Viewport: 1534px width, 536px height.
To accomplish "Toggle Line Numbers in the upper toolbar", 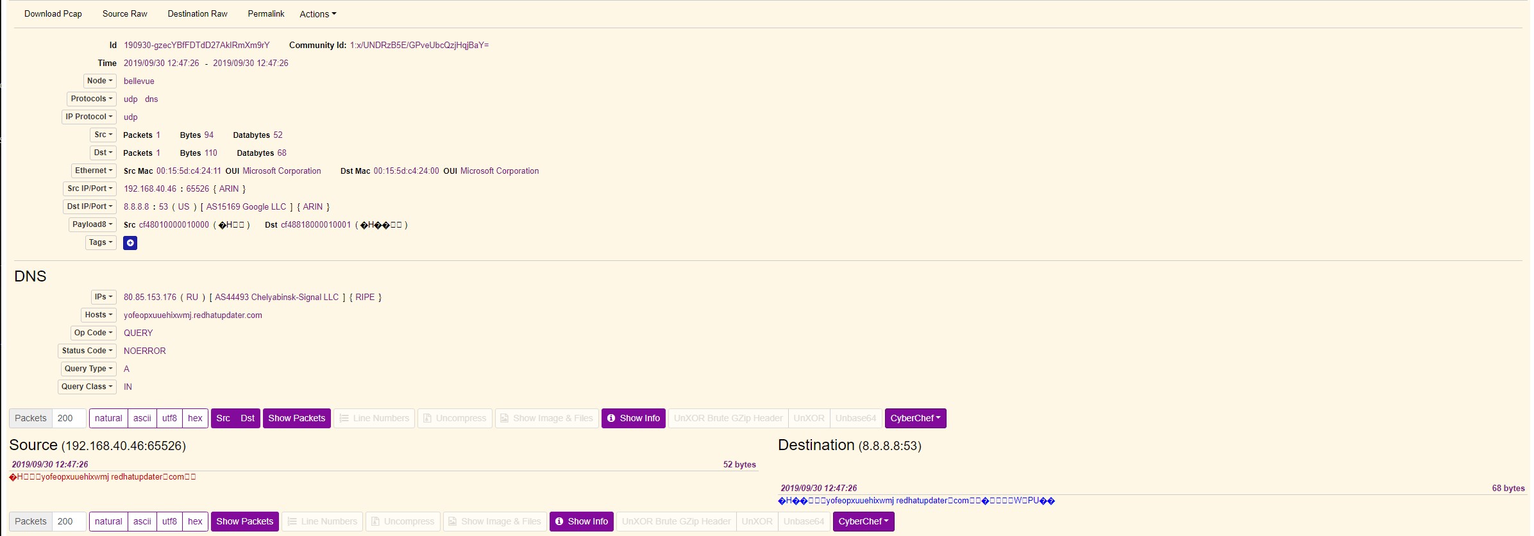I will point(374,418).
